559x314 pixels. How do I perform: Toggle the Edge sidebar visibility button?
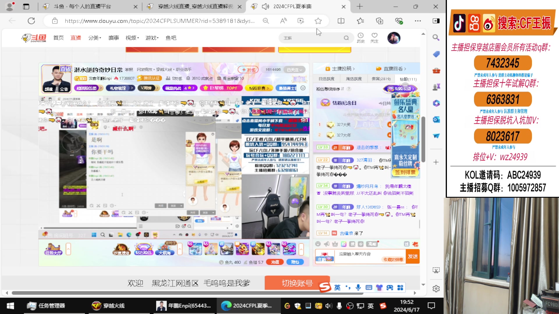pos(436,21)
